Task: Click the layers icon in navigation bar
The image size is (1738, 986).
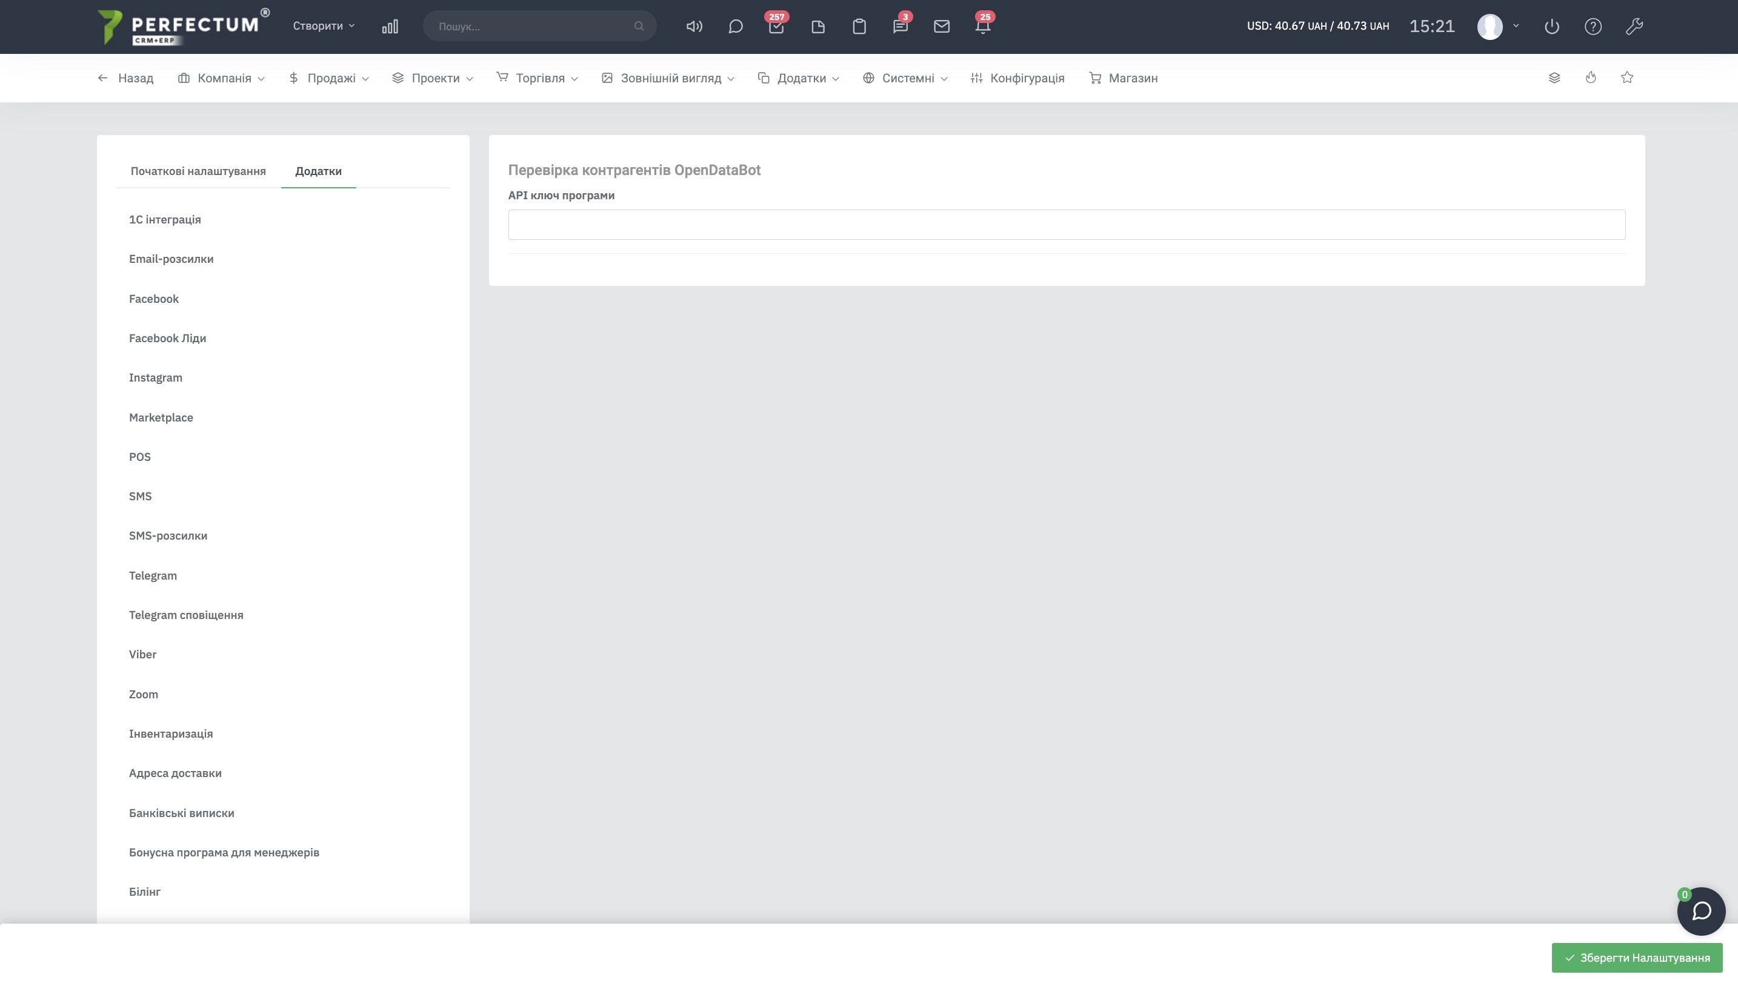Action: point(1554,78)
